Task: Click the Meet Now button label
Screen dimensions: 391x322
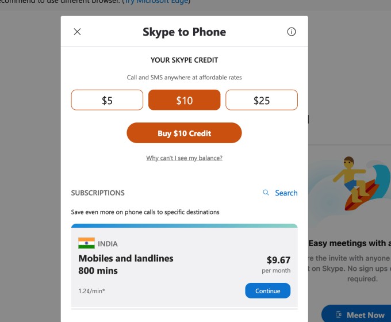Action: tap(365, 315)
